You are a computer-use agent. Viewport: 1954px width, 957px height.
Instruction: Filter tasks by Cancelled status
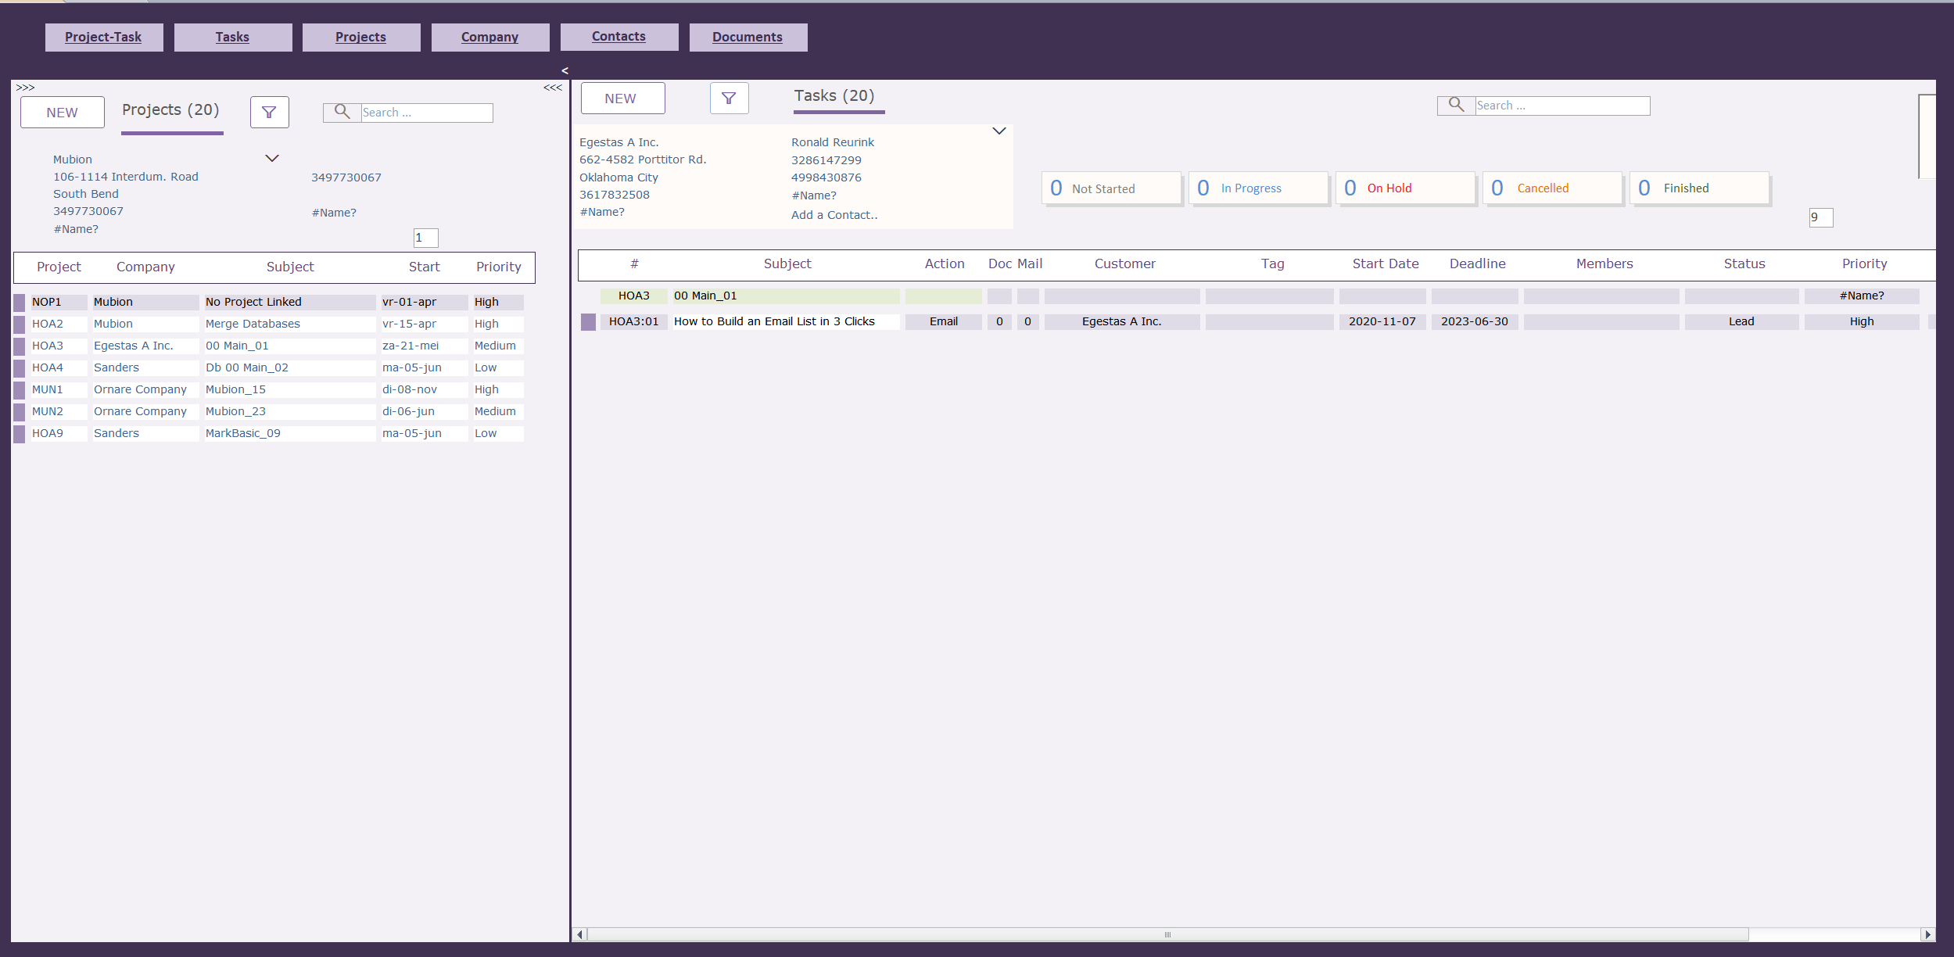[1551, 188]
